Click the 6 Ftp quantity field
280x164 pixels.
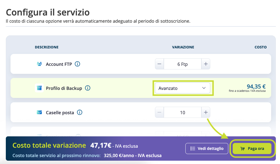coord(182,64)
